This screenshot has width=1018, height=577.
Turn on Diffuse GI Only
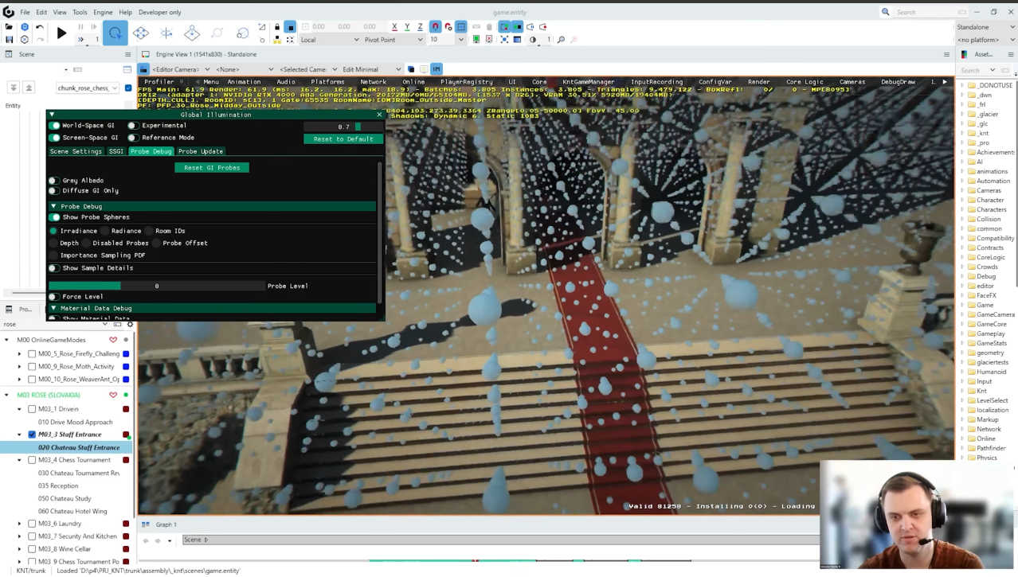(53, 191)
